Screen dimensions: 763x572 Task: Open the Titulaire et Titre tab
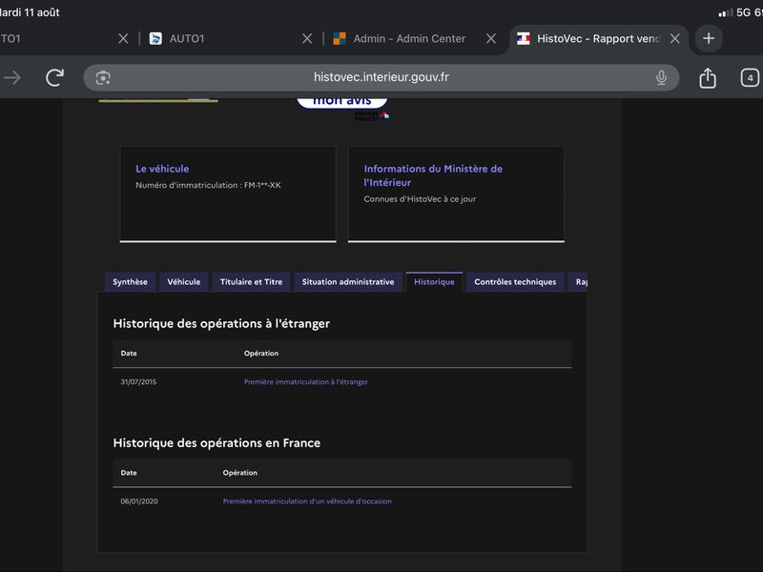(x=251, y=282)
